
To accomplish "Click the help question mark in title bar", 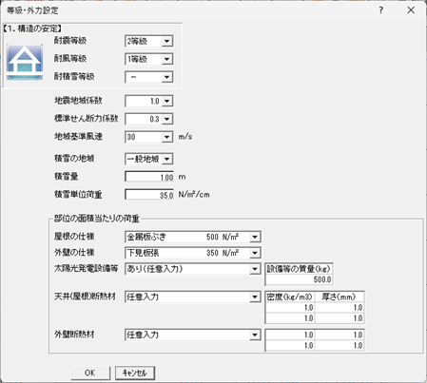I will point(381,10).
